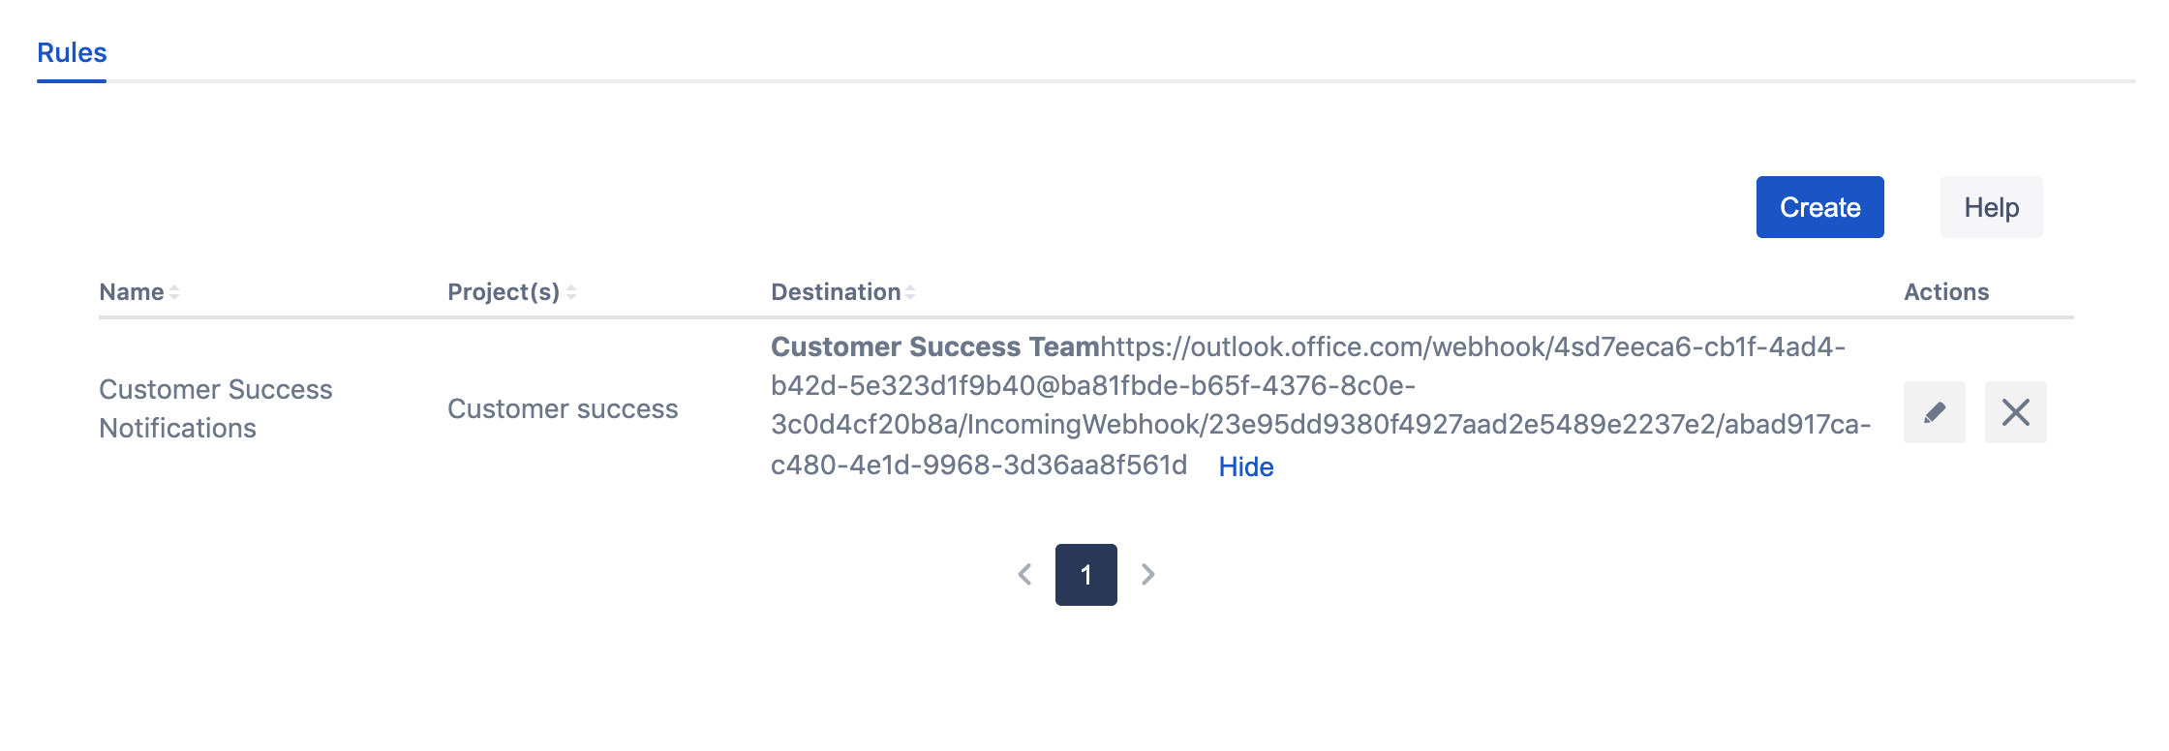2169x751 pixels.
Task: Click the Name column header text
Action: pyautogui.click(x=132, y=292)
